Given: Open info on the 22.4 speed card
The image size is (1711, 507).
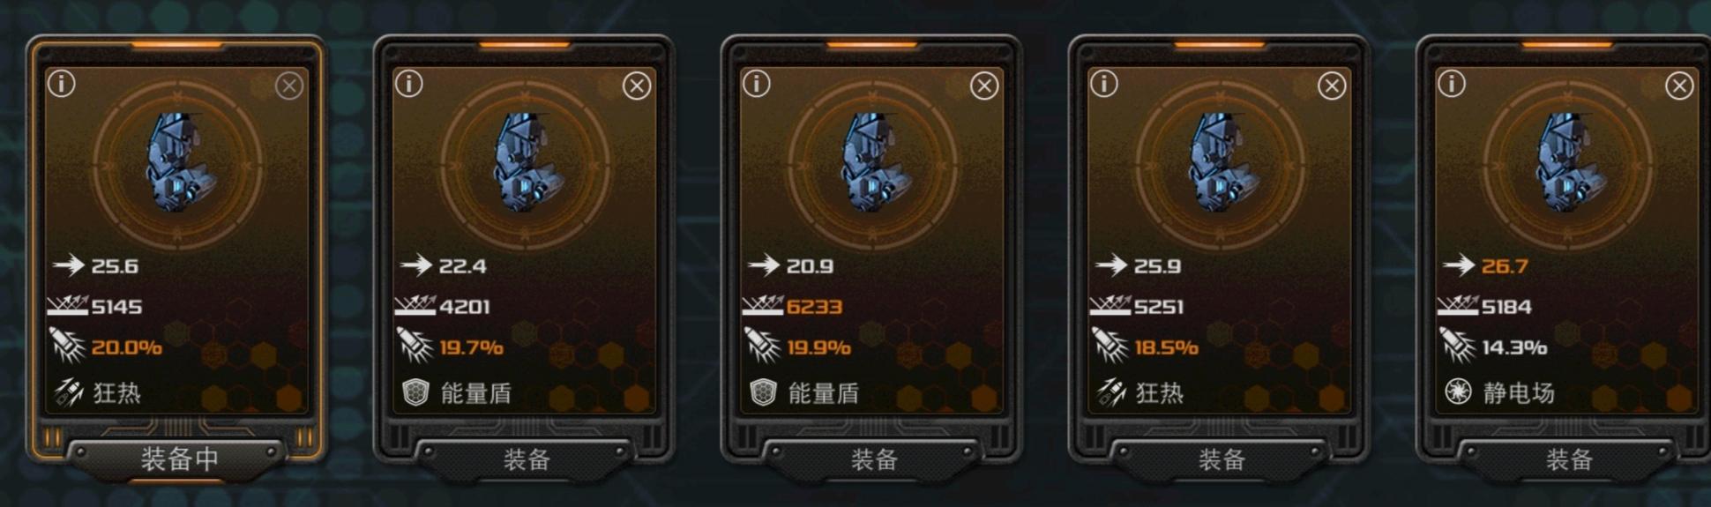Looking at the screenshot, I should tap(409, 84).
